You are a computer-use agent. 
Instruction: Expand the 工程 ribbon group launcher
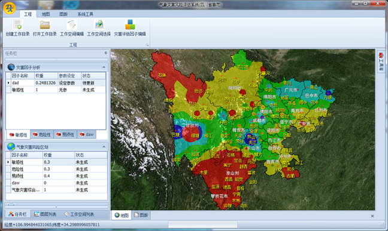pyautogui.click(x=147, y=45)
